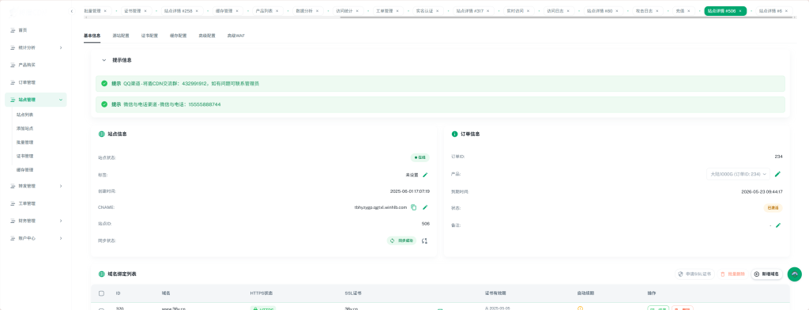Image resolution: width=809 pixels, height=310 pixels.
Task: Click the resync icon beside 同步成功
Action: coord(424,240)
